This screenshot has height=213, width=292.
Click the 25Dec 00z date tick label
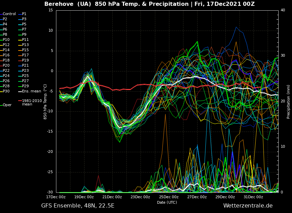coord(169,197)
